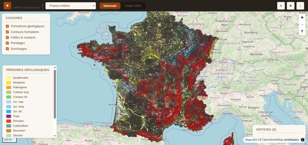Click the Paleogene orange swatch
Screen dimensions: 308x145
point(8,87)
